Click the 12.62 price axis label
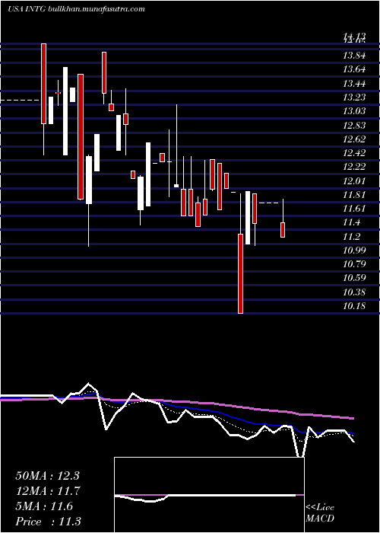This screenshot has height=533, width=380. (x=354, y=139)
